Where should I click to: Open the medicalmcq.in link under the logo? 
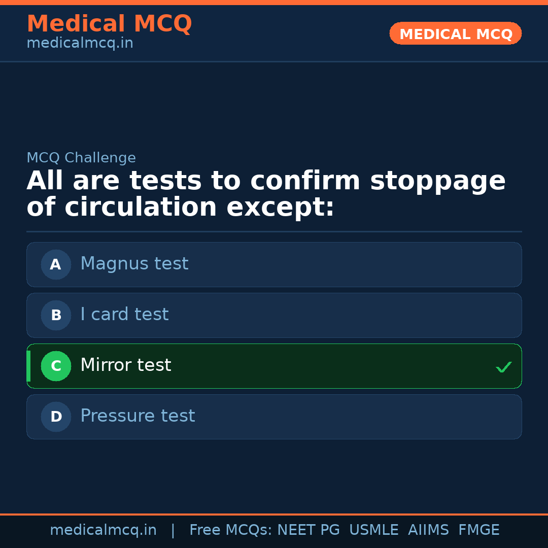tap(80, 43)
